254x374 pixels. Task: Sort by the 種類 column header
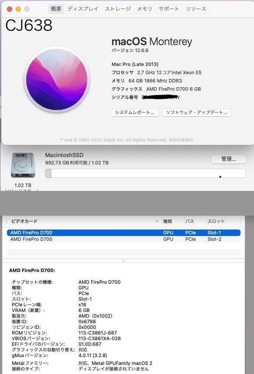[168, 221]
